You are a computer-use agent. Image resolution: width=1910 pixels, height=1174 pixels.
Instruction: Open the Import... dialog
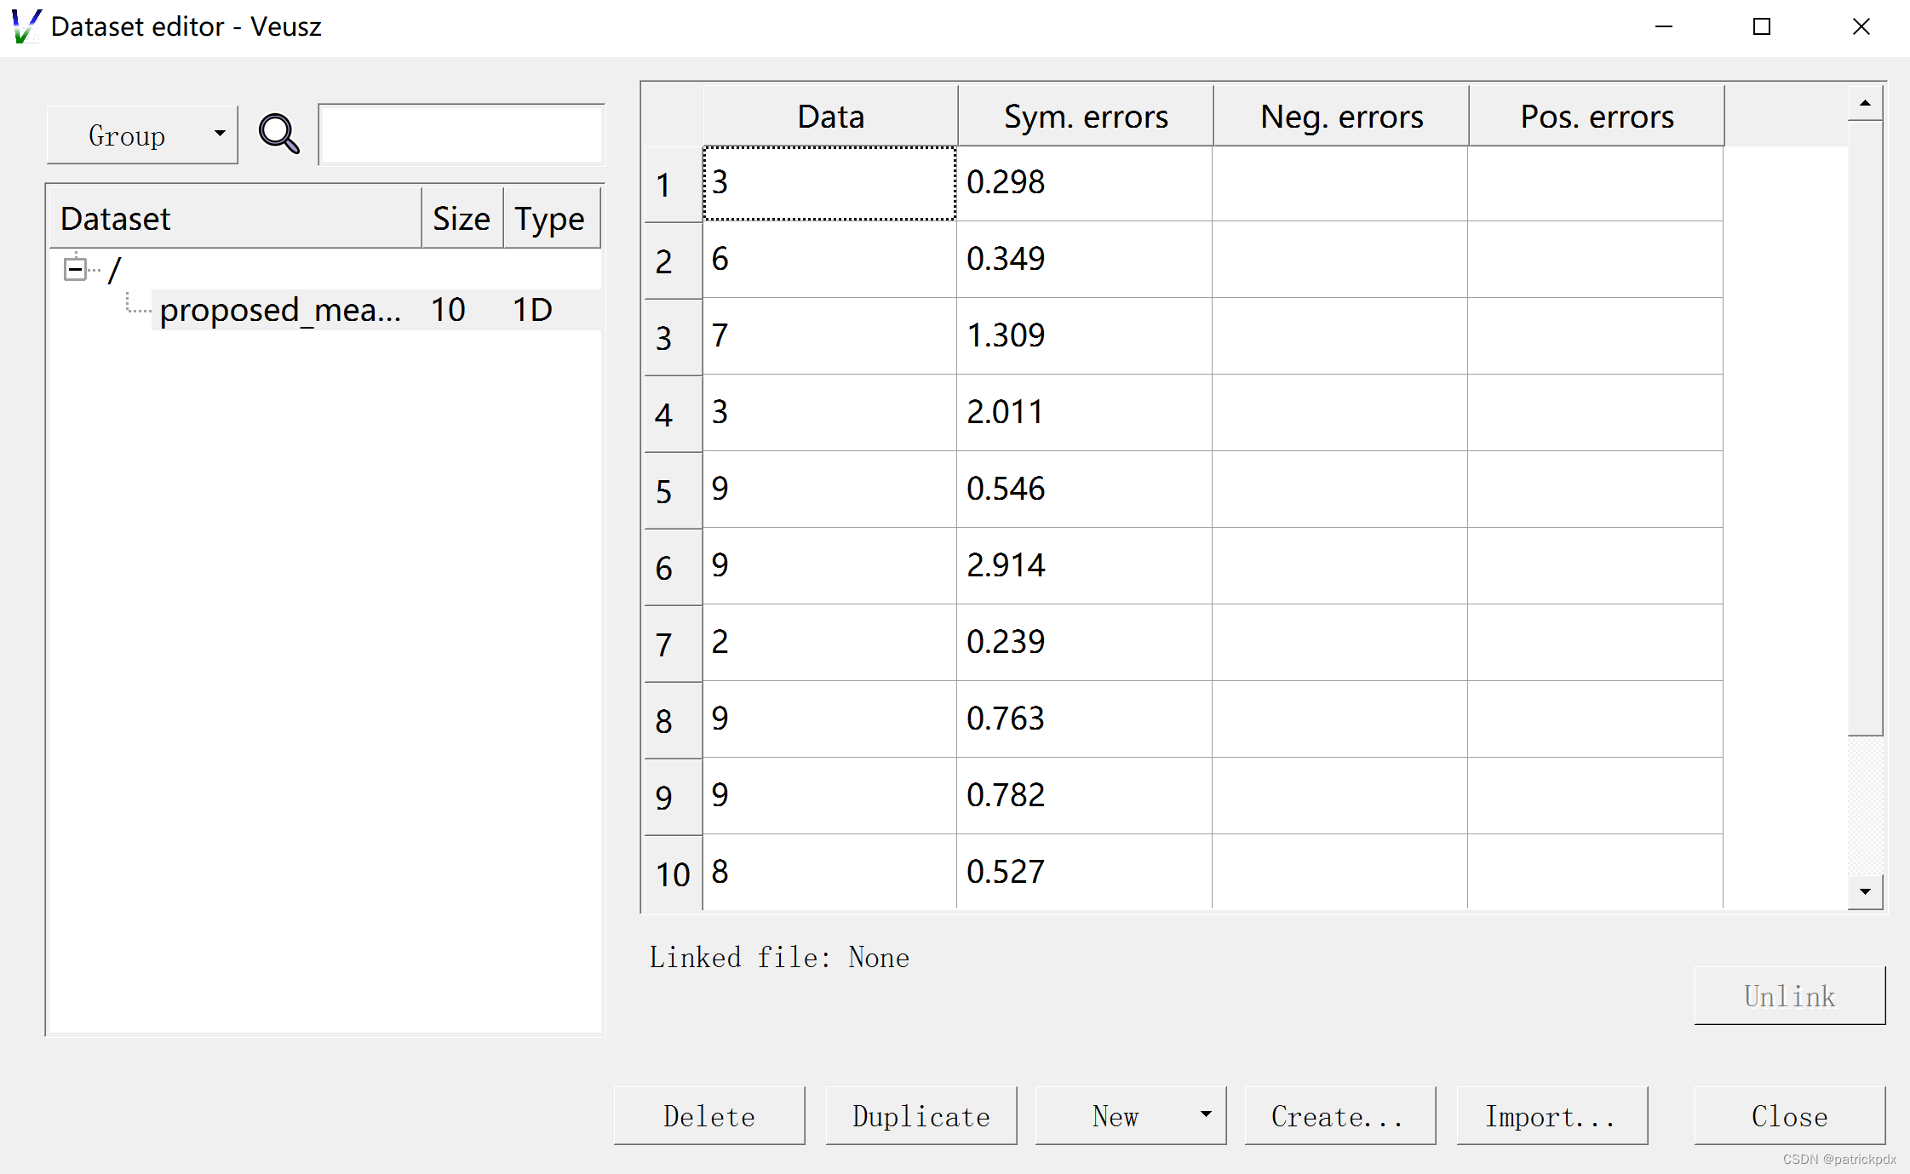click(1551, 1115)
